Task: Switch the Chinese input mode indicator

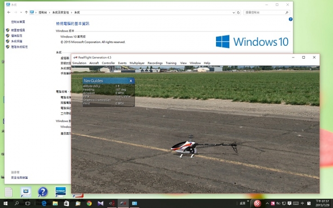Action: tap(302, 203)
